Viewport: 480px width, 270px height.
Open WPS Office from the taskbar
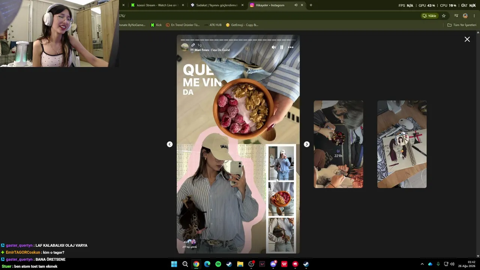(284, 264)
